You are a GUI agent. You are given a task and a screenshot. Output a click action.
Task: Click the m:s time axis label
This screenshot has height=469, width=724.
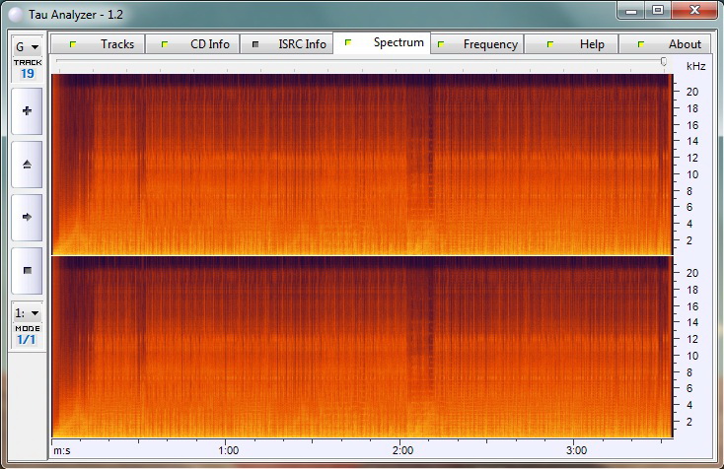pos(62,450)
